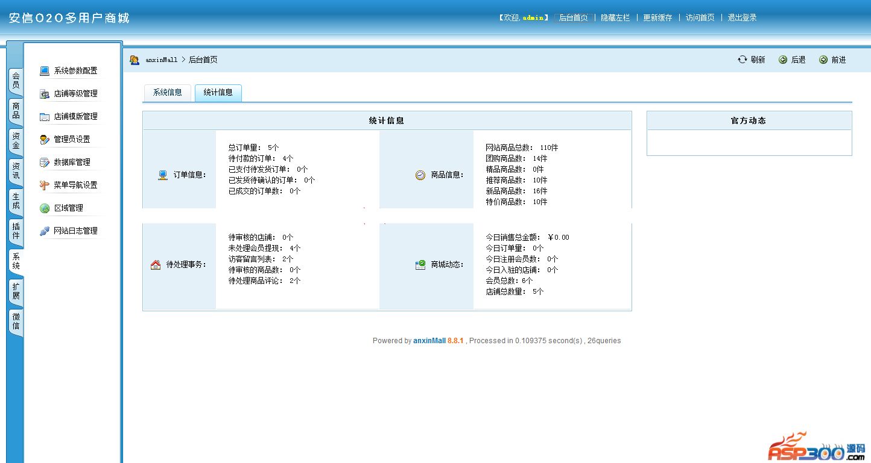The height and width of the screenshot is (463, 871).
Task: Open the 会员 vertical side tab
Action: coord(16,81)
